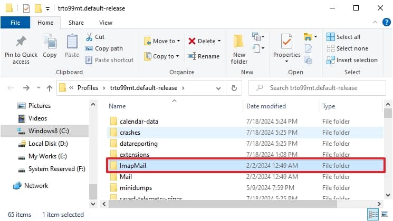Image resolution: width=393 pixels, height=221 pixels.
Task: Create a New folder
Action: [x=239, y=49]
